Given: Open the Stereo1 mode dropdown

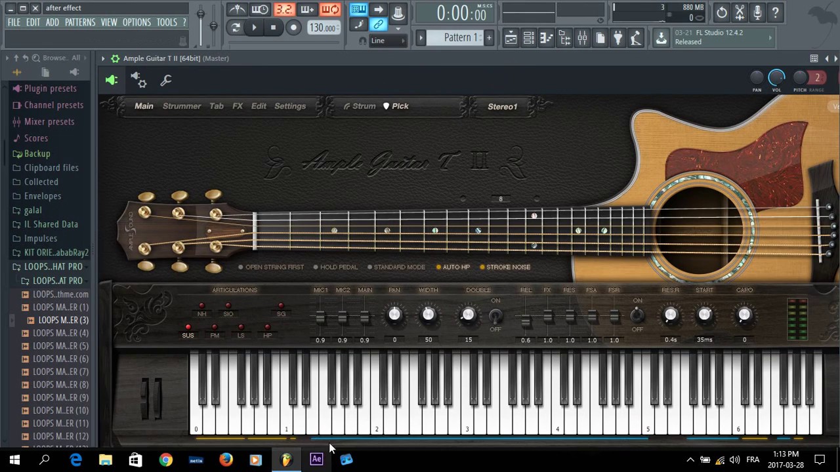Looking at the screenshot, I should pos(503,106).
